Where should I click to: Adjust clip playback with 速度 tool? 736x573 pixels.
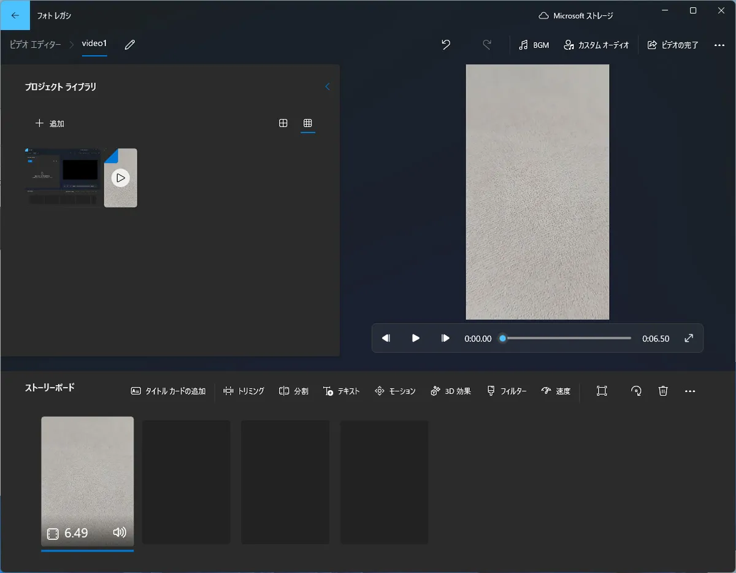(x=556, y=391)
